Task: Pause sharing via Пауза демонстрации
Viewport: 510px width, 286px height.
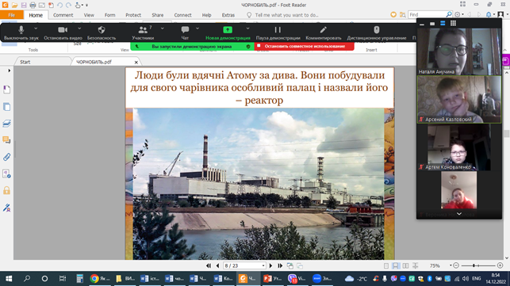Action: pyautogui.click(x=278, y=32)
